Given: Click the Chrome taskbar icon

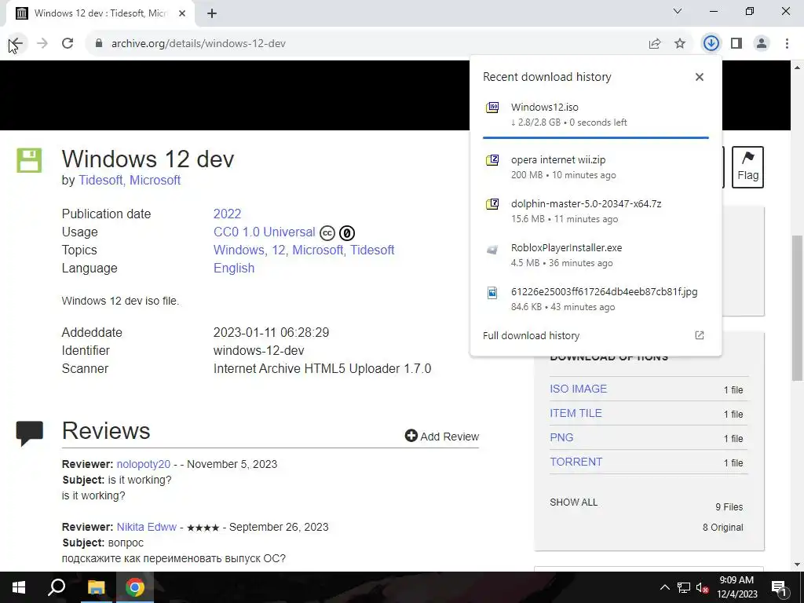Looking at the screenshot, I should pos(135,587).
